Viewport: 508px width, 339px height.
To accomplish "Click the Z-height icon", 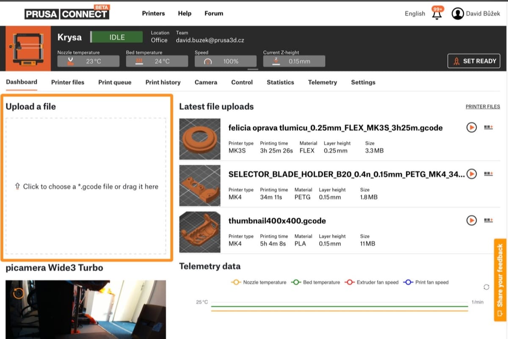I will tap(276, 61).
